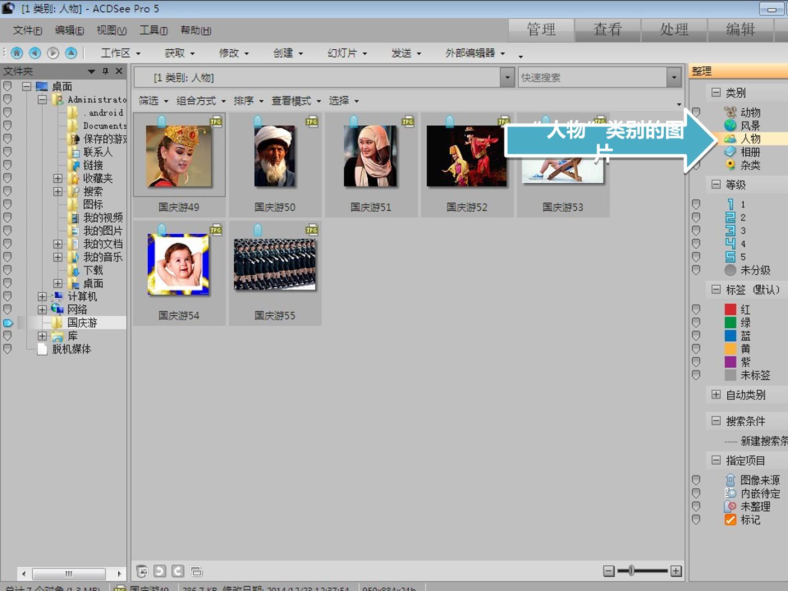This screenshot has height=591, width=788.
Task: Click the 筛选 filter button
Action: 153,101
